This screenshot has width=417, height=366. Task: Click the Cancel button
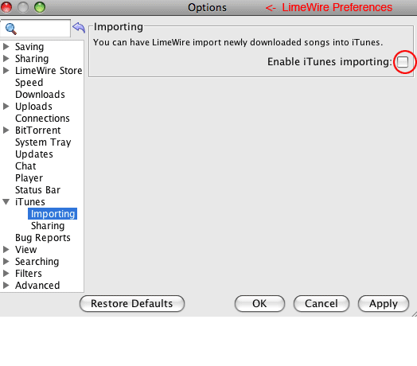322,303
